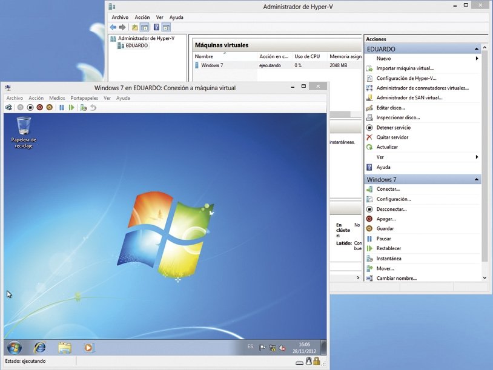Toggle show/hide action pane toolbar icon
The width and height of the screenshot is (493, 370).
tap(166, 27)
